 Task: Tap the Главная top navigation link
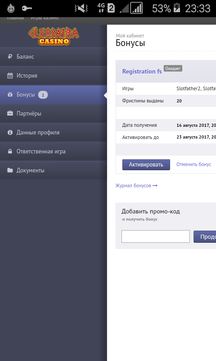pos(15,18)
